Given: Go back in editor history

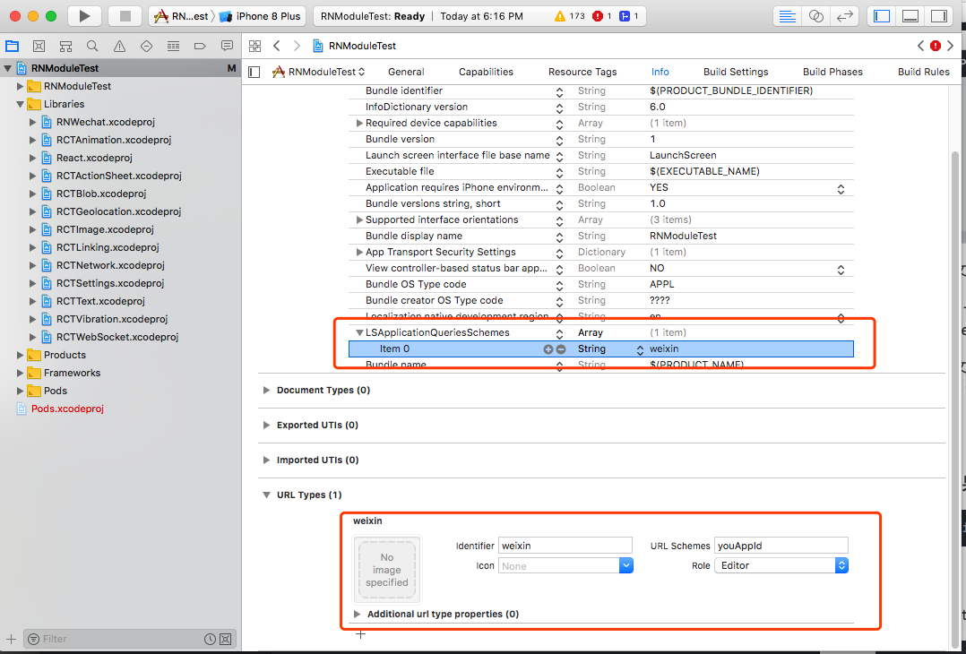Looking at the screenshot, I should [277, 46].
